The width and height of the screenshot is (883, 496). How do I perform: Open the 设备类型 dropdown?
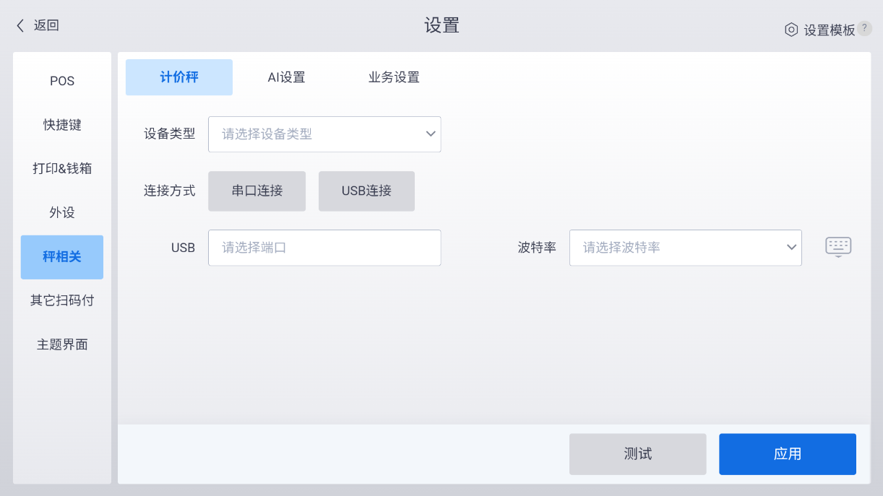[324, 134]
